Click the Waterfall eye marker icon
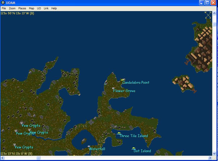The image size is (218, 161). pos(89,146)
